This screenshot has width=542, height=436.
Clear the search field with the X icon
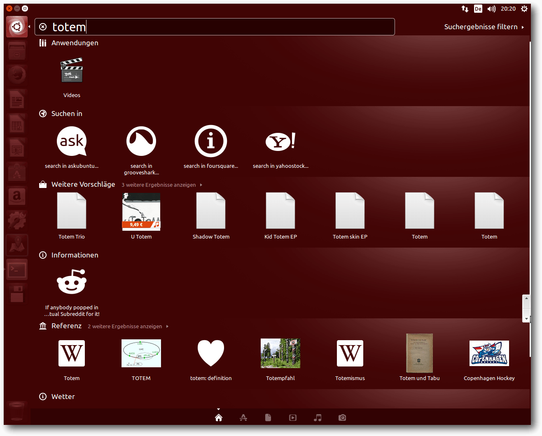(x=43, y=27)
